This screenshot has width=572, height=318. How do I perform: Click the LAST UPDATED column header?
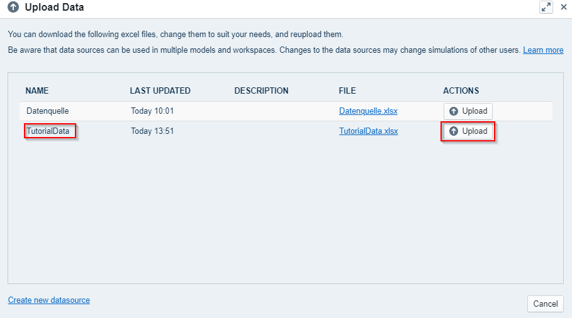pos(160,90)
